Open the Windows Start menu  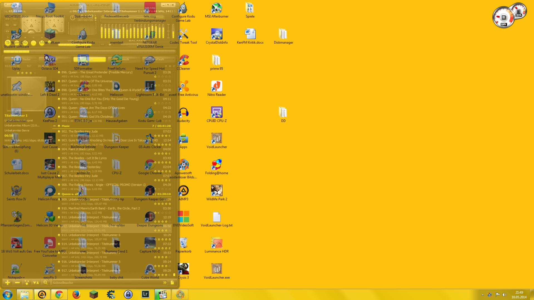[x=8, y=294]
